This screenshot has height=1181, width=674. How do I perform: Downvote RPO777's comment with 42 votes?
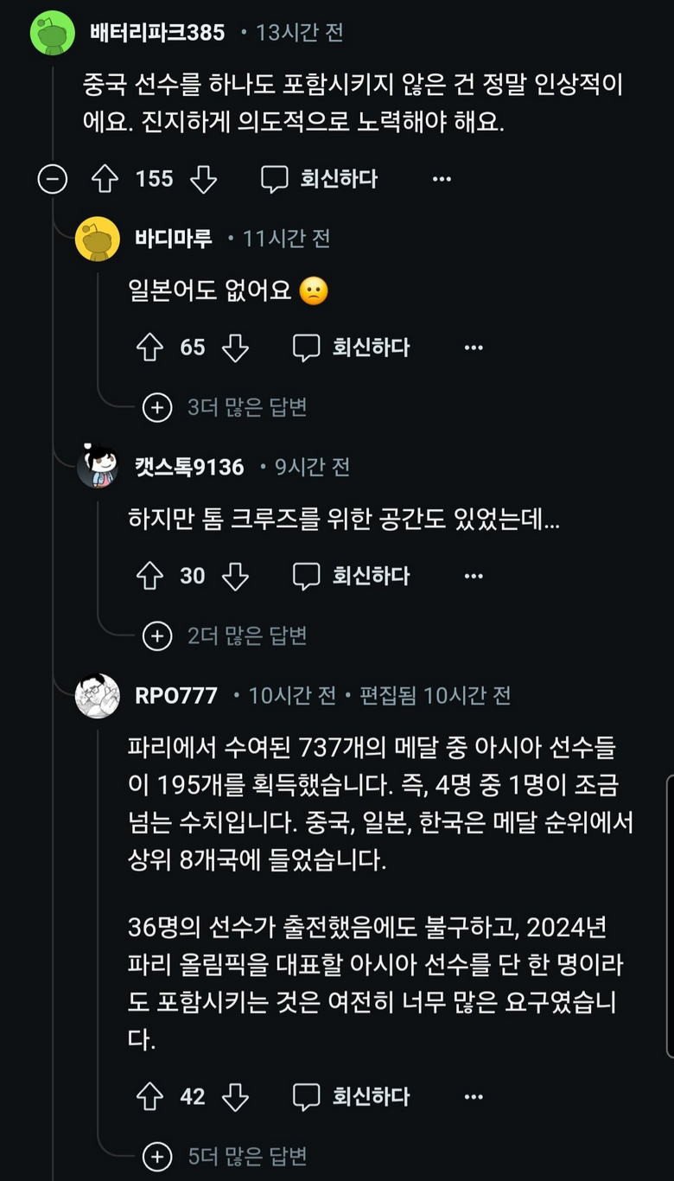click(x=235, y=1097)
